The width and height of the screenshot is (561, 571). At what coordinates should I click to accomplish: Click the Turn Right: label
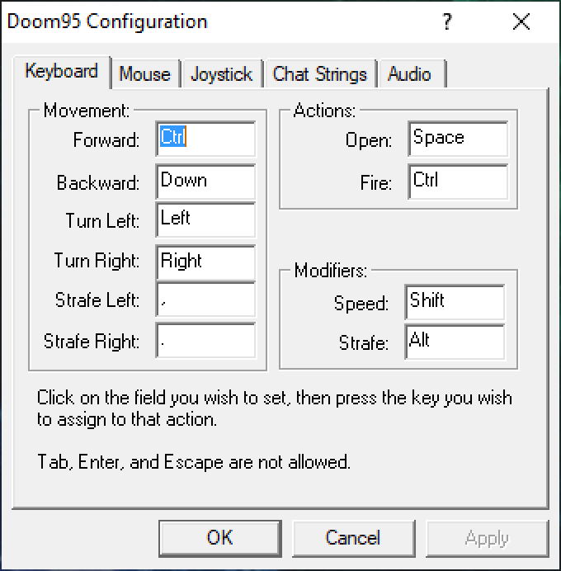[97, 261]
